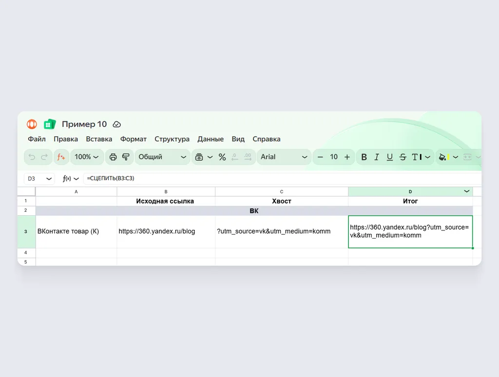Viewport: 499px width, 377px height.
Task: Toggle underline formatting
Action: 389,157
